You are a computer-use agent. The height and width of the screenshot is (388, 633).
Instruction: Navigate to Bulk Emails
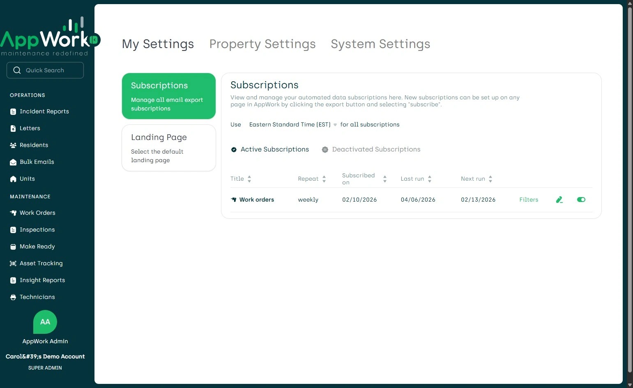tap(32, 162)
